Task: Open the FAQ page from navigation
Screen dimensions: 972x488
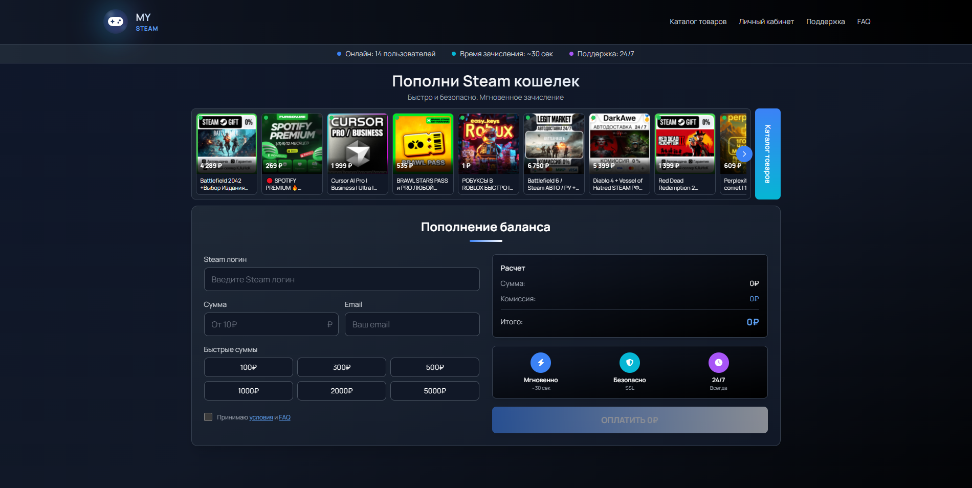Action: click(864, 21)
